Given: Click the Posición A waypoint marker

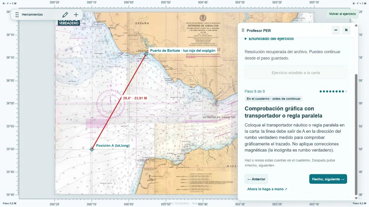Looking at the screenshot, I should [x=92, y=149].
